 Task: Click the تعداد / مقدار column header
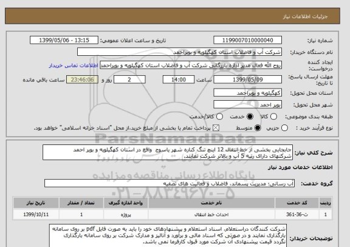pyautogui.click(x=81, y=203)
